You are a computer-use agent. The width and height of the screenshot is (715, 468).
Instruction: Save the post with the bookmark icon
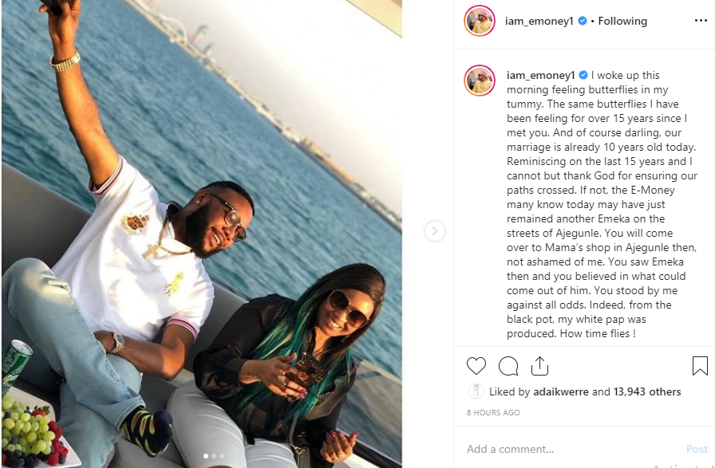pyautogui.click(x=700, y=366)
